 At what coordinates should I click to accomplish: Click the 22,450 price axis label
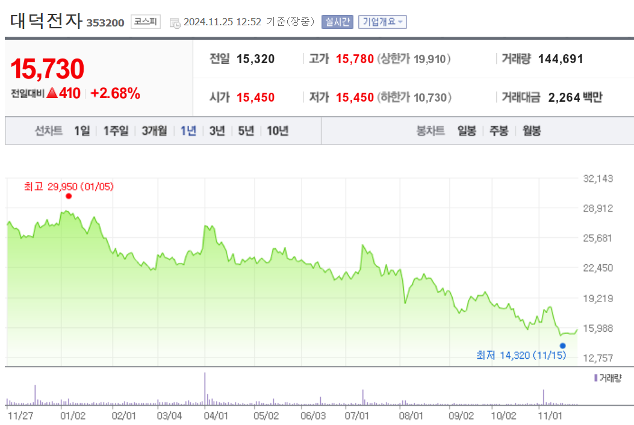598,268
